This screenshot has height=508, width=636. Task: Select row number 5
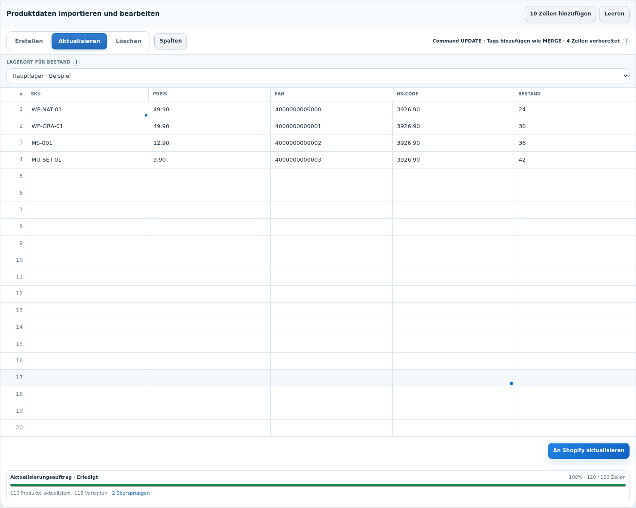(x=14, y=176)
